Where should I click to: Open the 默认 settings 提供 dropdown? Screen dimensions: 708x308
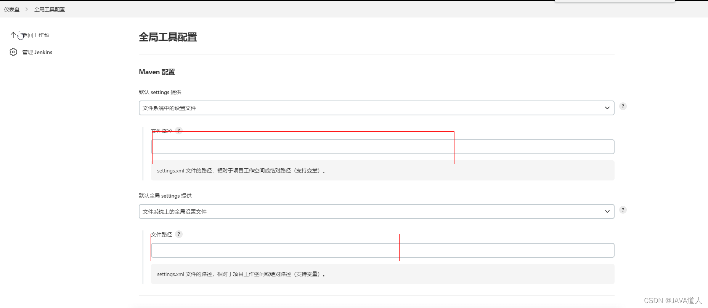point(376,108)
